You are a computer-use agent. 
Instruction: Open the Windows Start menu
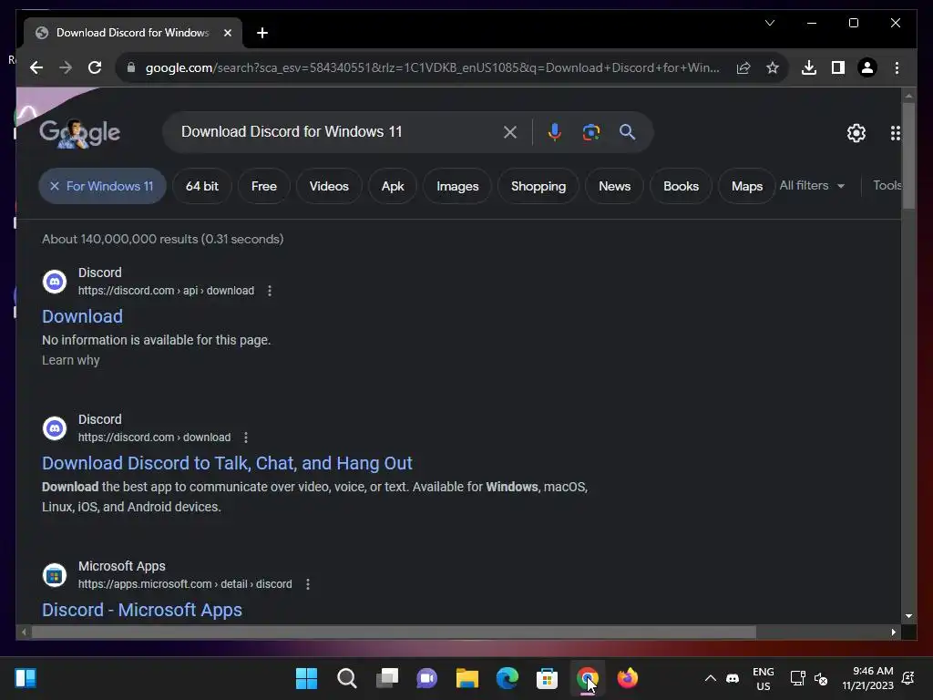pos(306,678)
